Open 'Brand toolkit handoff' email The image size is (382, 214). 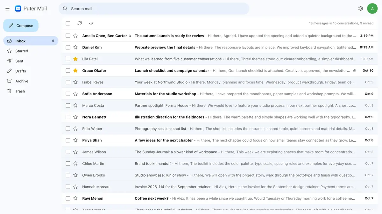click(x=220, y=164)
